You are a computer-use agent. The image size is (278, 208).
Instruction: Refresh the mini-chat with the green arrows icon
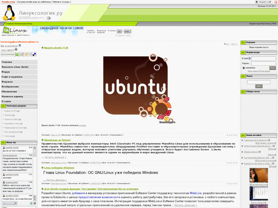[x=31, y=203]
